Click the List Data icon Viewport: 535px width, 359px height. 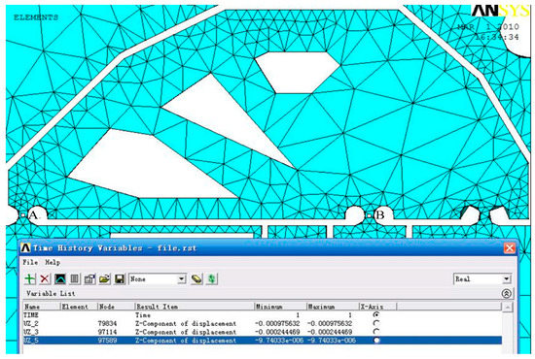coord(75,279)
